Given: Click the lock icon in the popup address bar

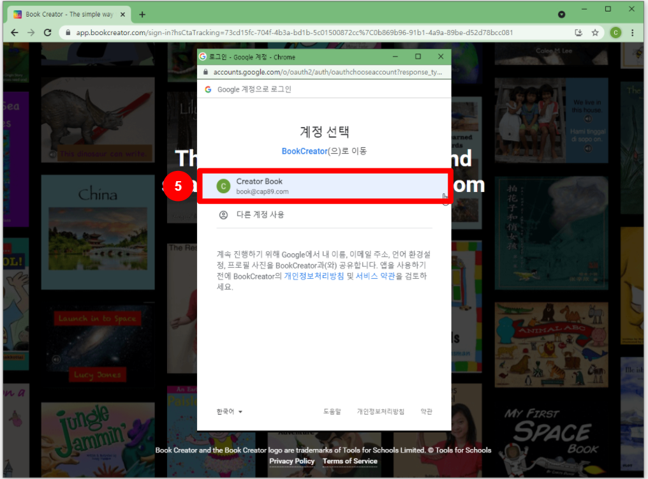Looking at the screenshot, I should (205, 72).
